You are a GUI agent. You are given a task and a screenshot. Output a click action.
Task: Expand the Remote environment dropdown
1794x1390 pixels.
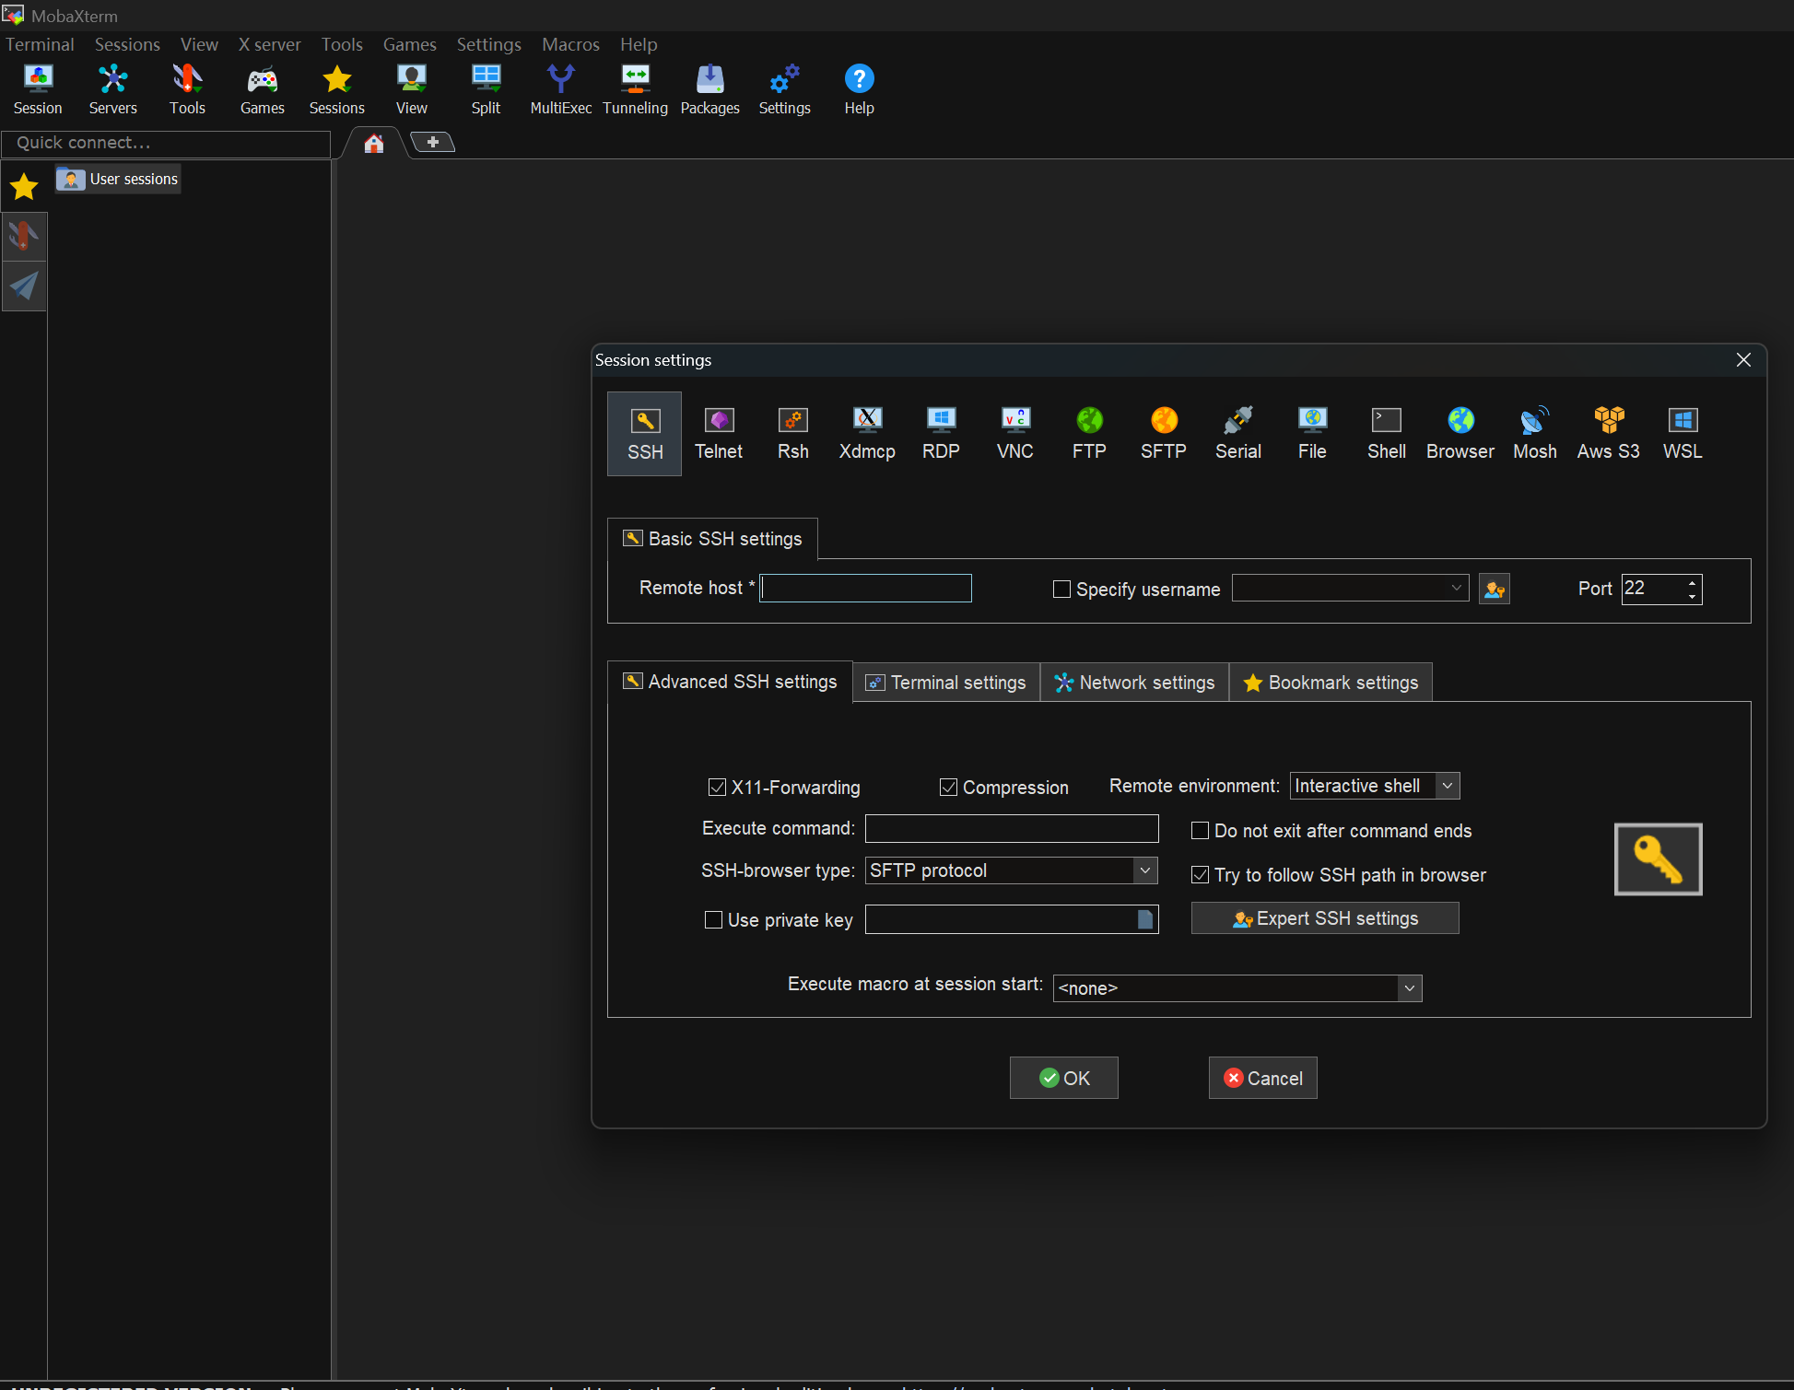click(1448, 786)
